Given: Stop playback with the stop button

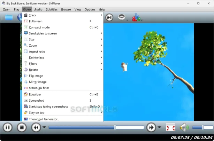Looking at the screenshot, I should [22, 127].
